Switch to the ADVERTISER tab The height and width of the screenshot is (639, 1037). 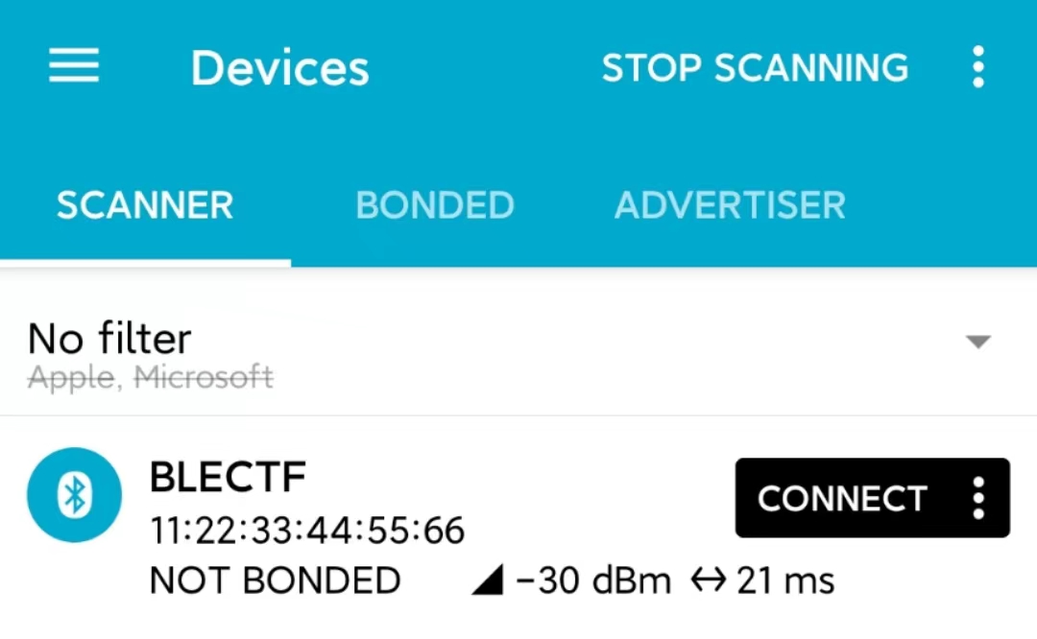(730, 205)
